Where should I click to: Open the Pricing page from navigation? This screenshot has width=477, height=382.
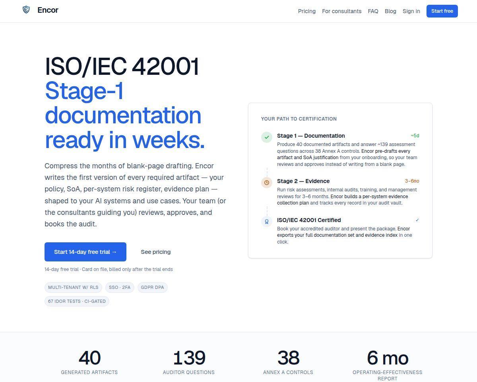tap(307, 11)
